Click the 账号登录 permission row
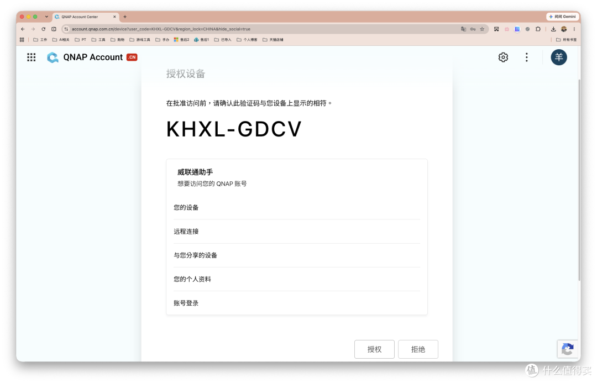597x383 pixels. pyautogui.click(x=297, y=303)
